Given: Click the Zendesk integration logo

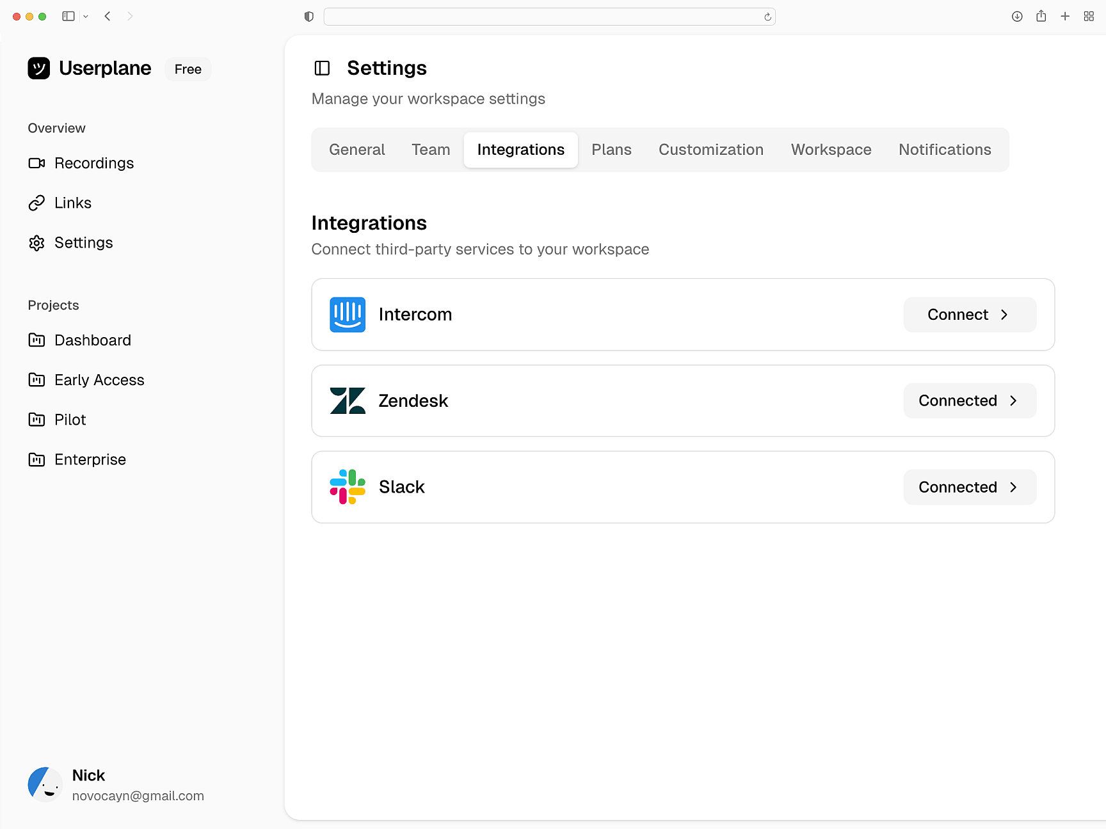Looking at the screenshot, I should (347, 400).
